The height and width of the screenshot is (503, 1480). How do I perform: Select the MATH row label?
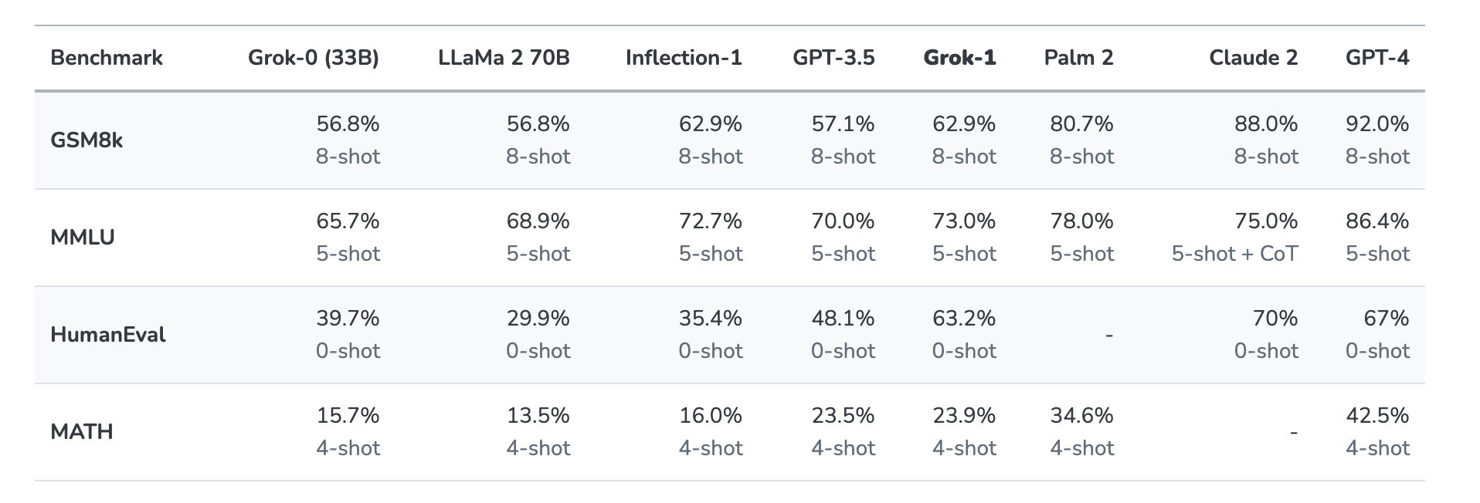tap(82, 432)
